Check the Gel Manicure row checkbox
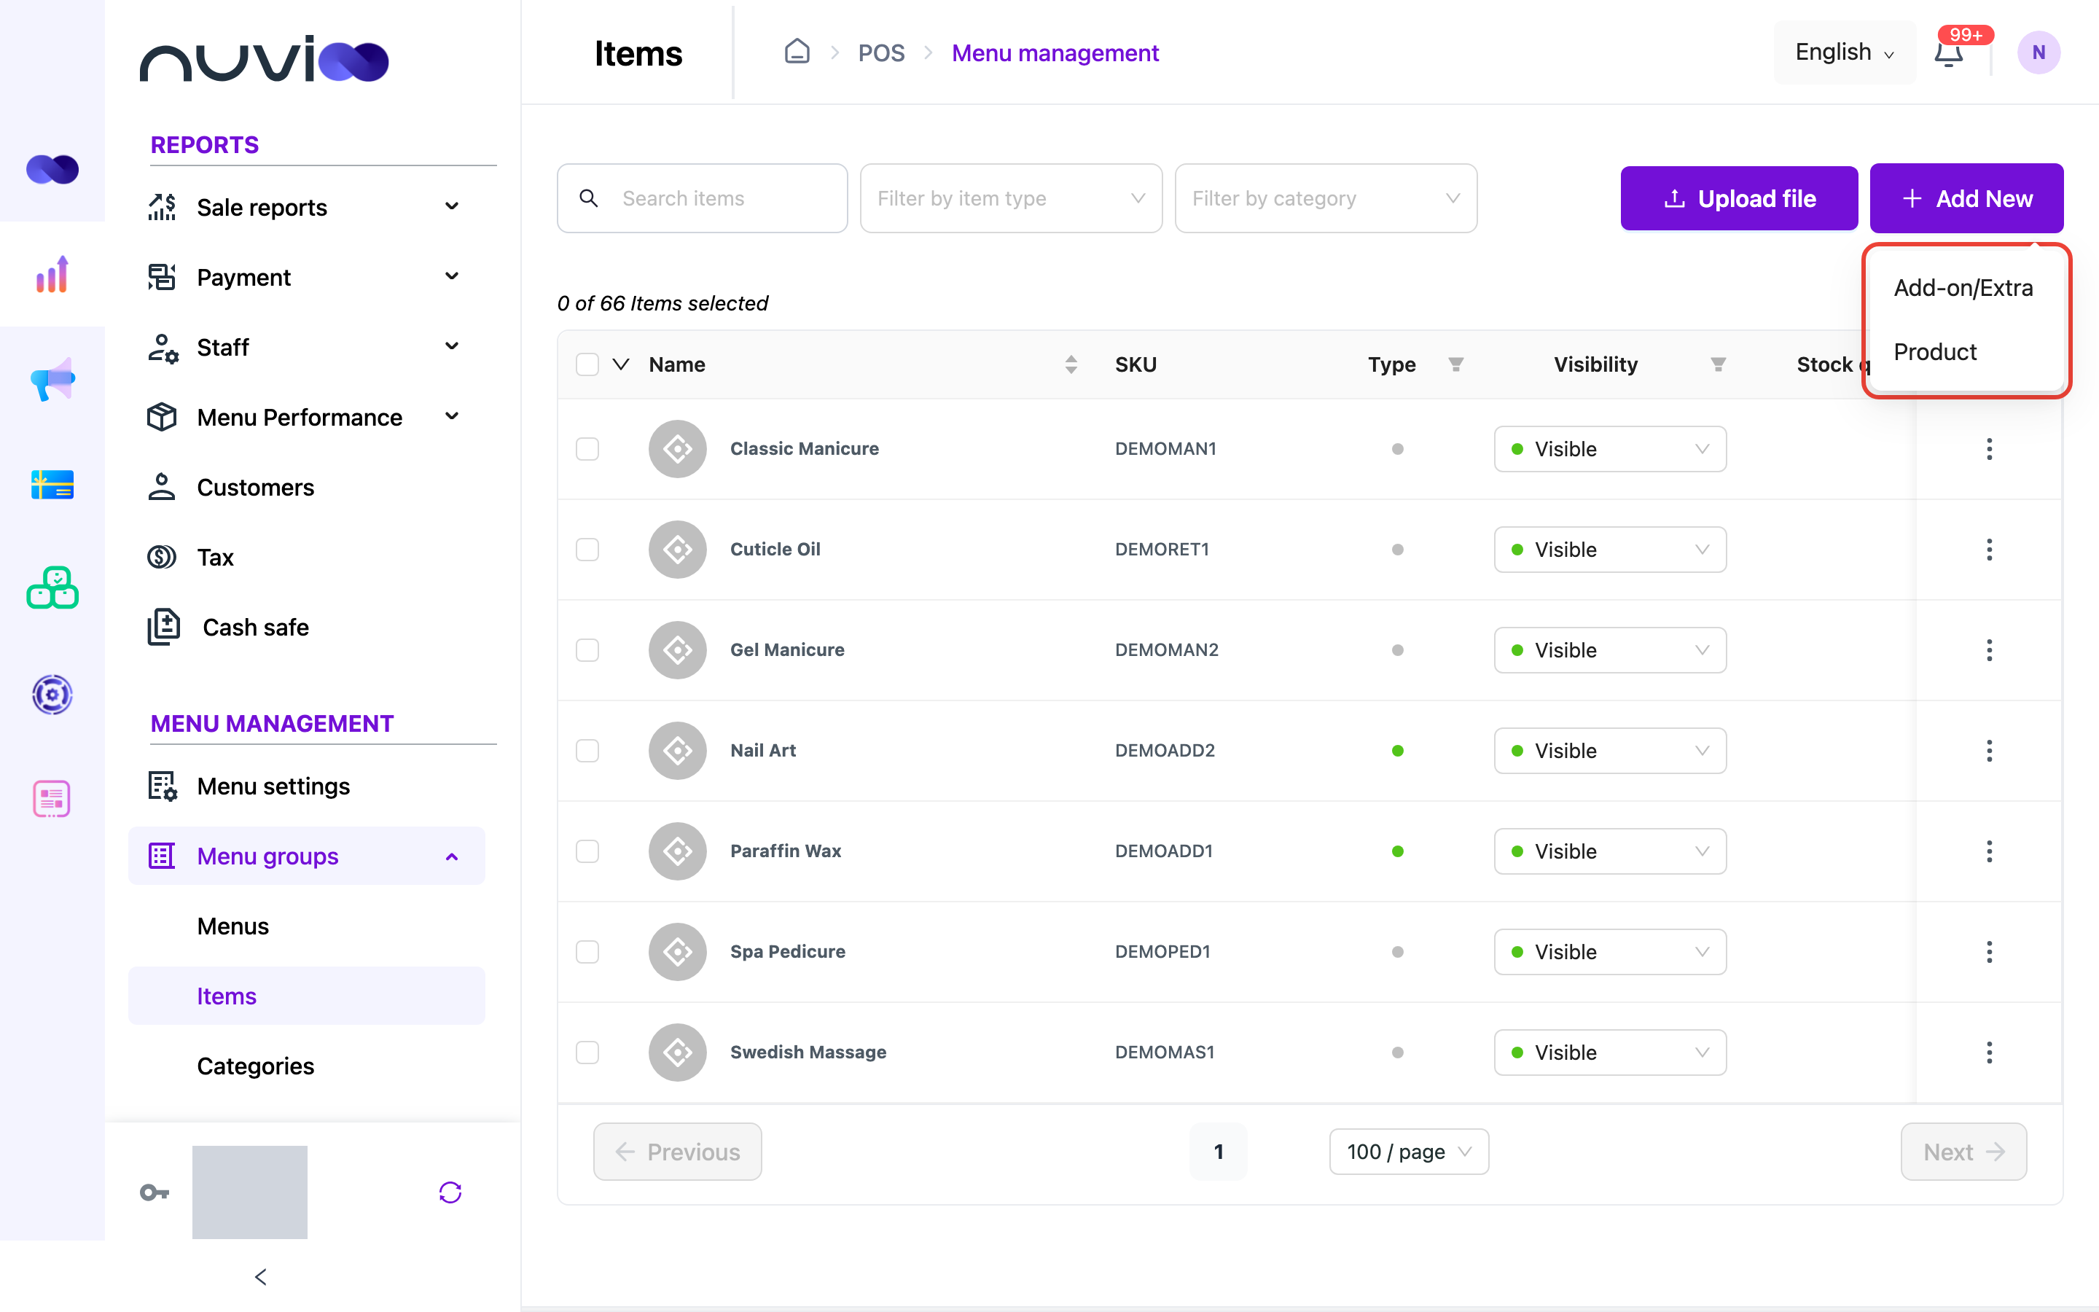Viewport: 2099px width, 1312px height. [587, 650]
